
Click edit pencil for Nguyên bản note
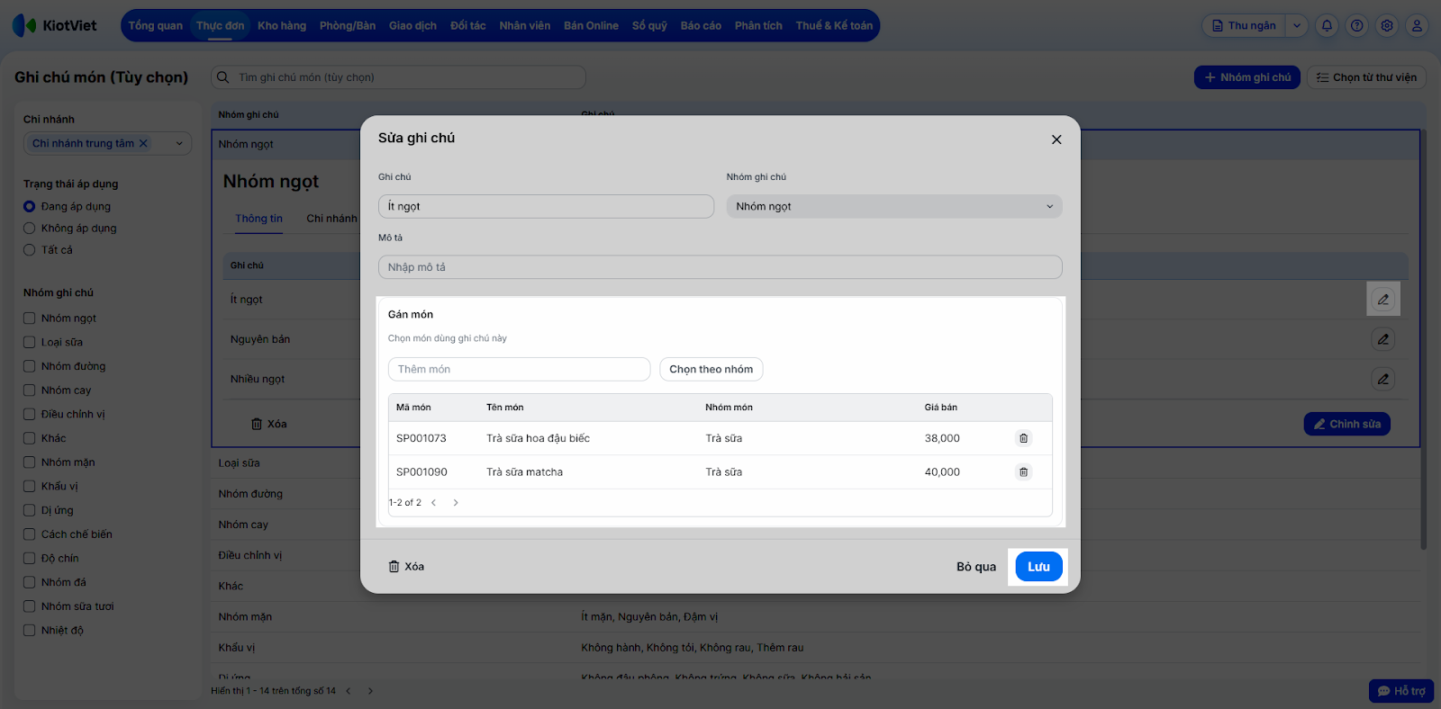click(x=1382, y=339)
